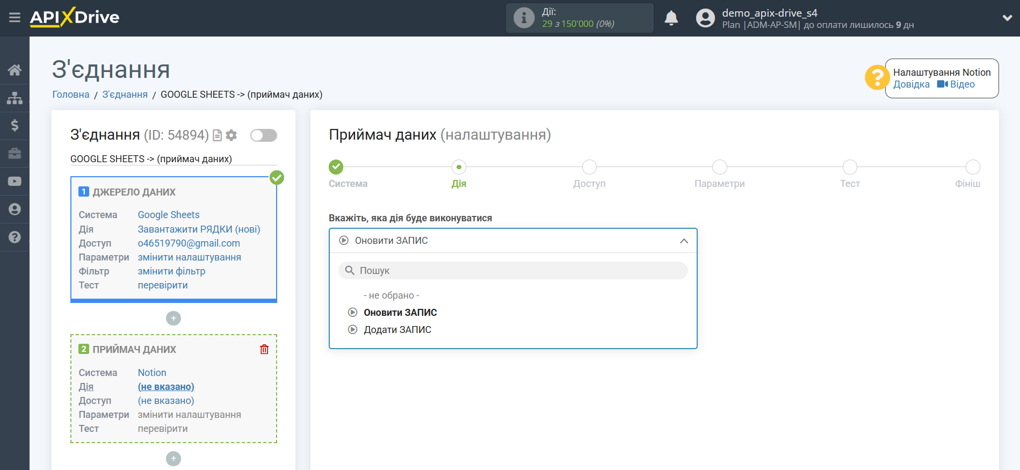Click the yellow question mark help icon
The width and height of the screenshot is (1020, 470).
(x=877, y=78)
